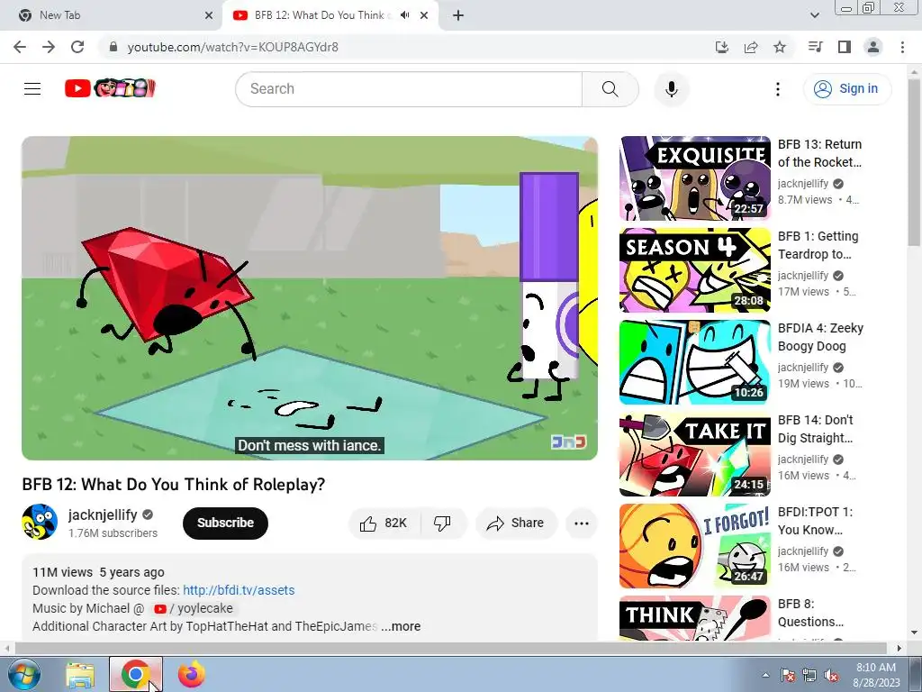Screen dimensions: 922x692
Task: Focus the YouTube Search field
Action: pos(410,89)
